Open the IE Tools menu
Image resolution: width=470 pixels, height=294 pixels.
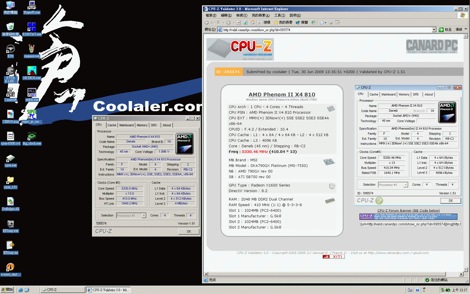point(279,15)
